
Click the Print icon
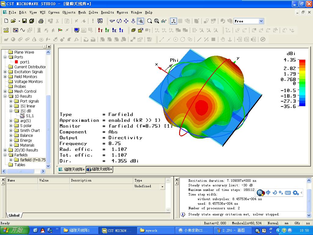(41, 21)
